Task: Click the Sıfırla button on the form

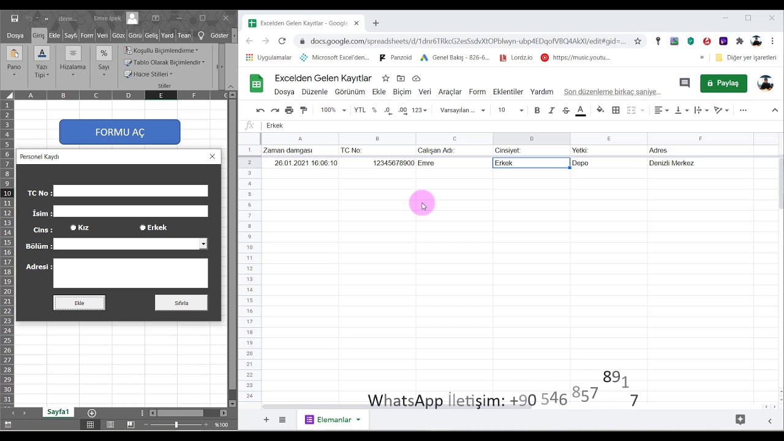Action: click(181, 303)
